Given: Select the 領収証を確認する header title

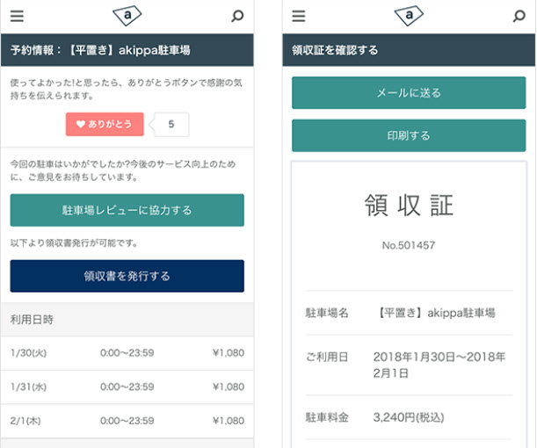Looking at the screenshot, I should coord(335,50).
